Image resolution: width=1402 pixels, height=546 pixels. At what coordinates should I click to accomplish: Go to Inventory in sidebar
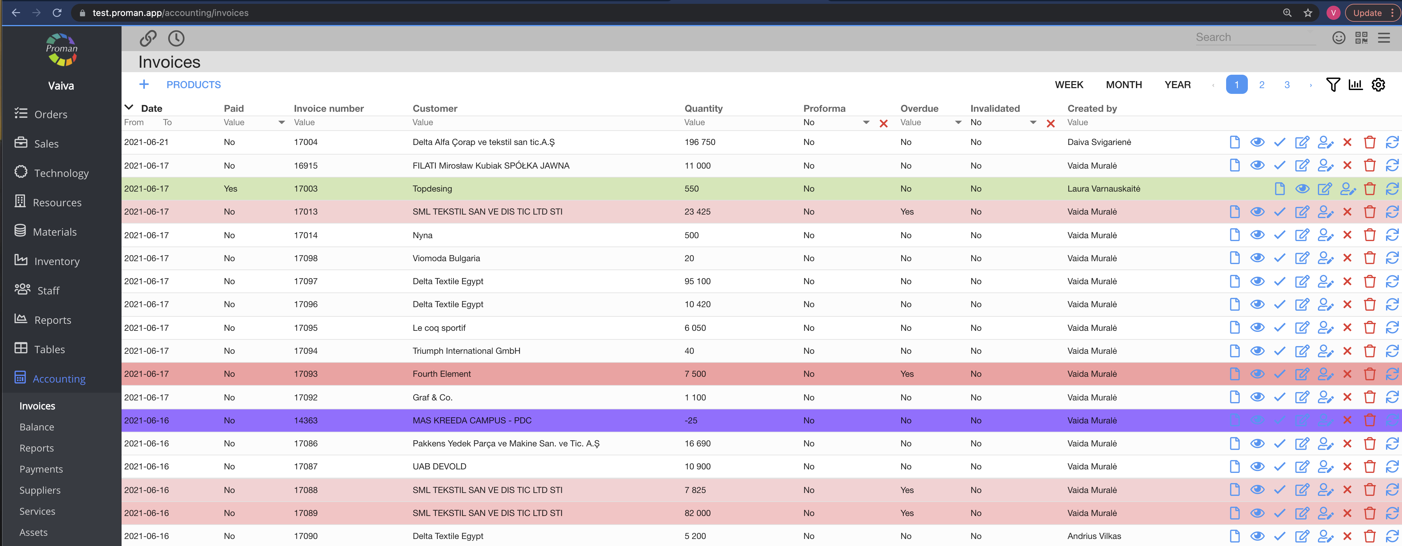57,261
